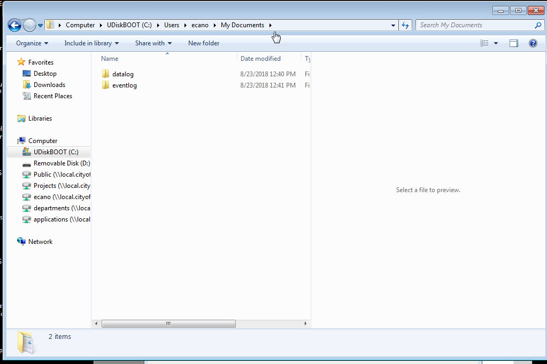Click the Libraries icon in sidebar
The width and height of the screenshot is (547, 364).
21,118
